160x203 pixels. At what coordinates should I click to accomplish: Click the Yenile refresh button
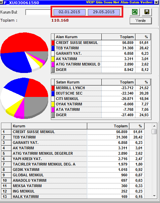140,21
